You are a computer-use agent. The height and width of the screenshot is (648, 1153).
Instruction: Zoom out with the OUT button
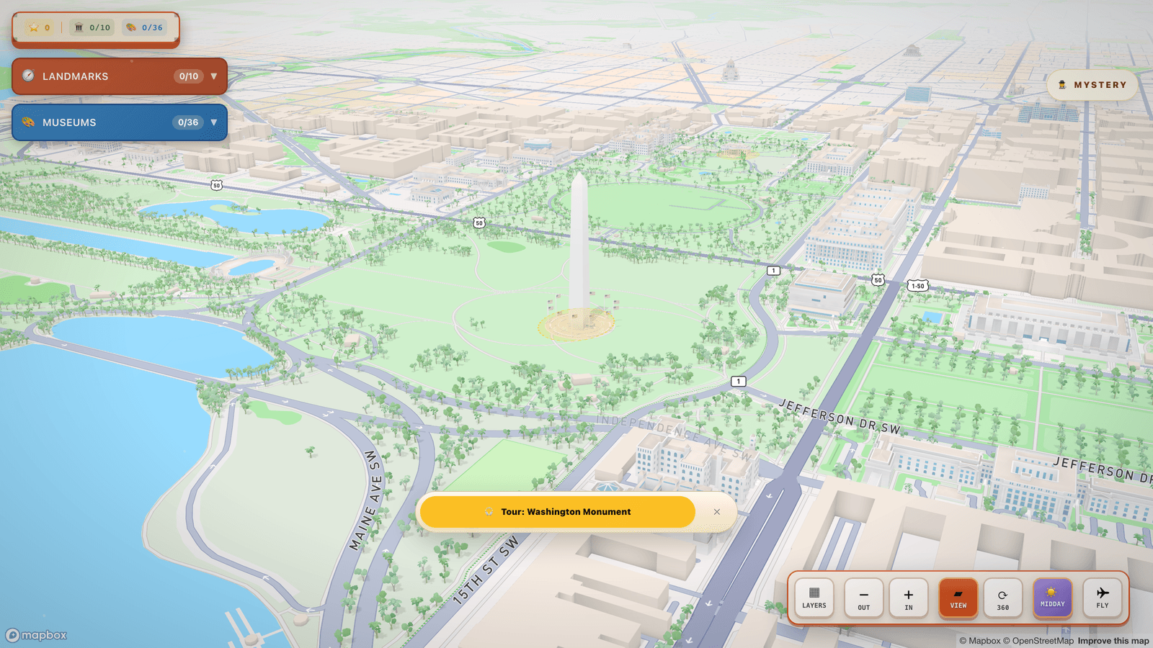point(863,598)
